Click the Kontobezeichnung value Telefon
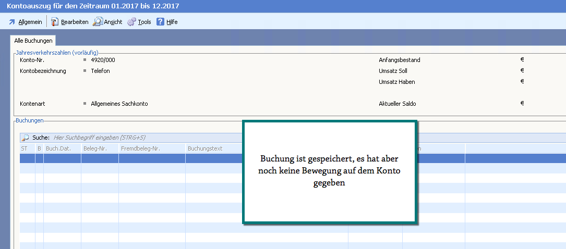566x249 pixels. tap(100, 71)
